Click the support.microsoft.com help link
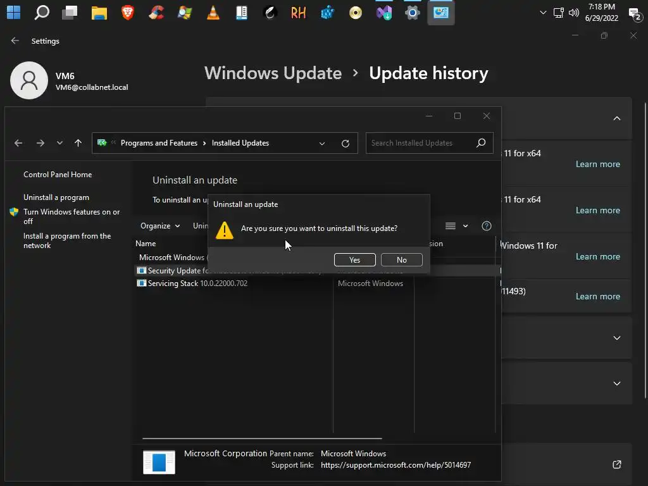 [396, 465]
